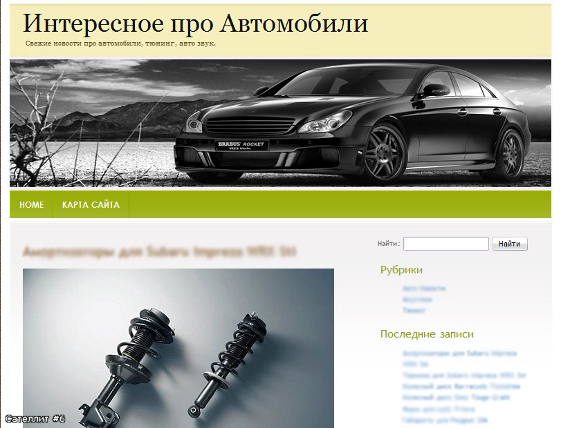Image resolution: width=561 pixels, height=428 pixels.
Task: Open the Колесный диск Barracuda recent post
Action: pyautogui.click(x=461, y=386)
